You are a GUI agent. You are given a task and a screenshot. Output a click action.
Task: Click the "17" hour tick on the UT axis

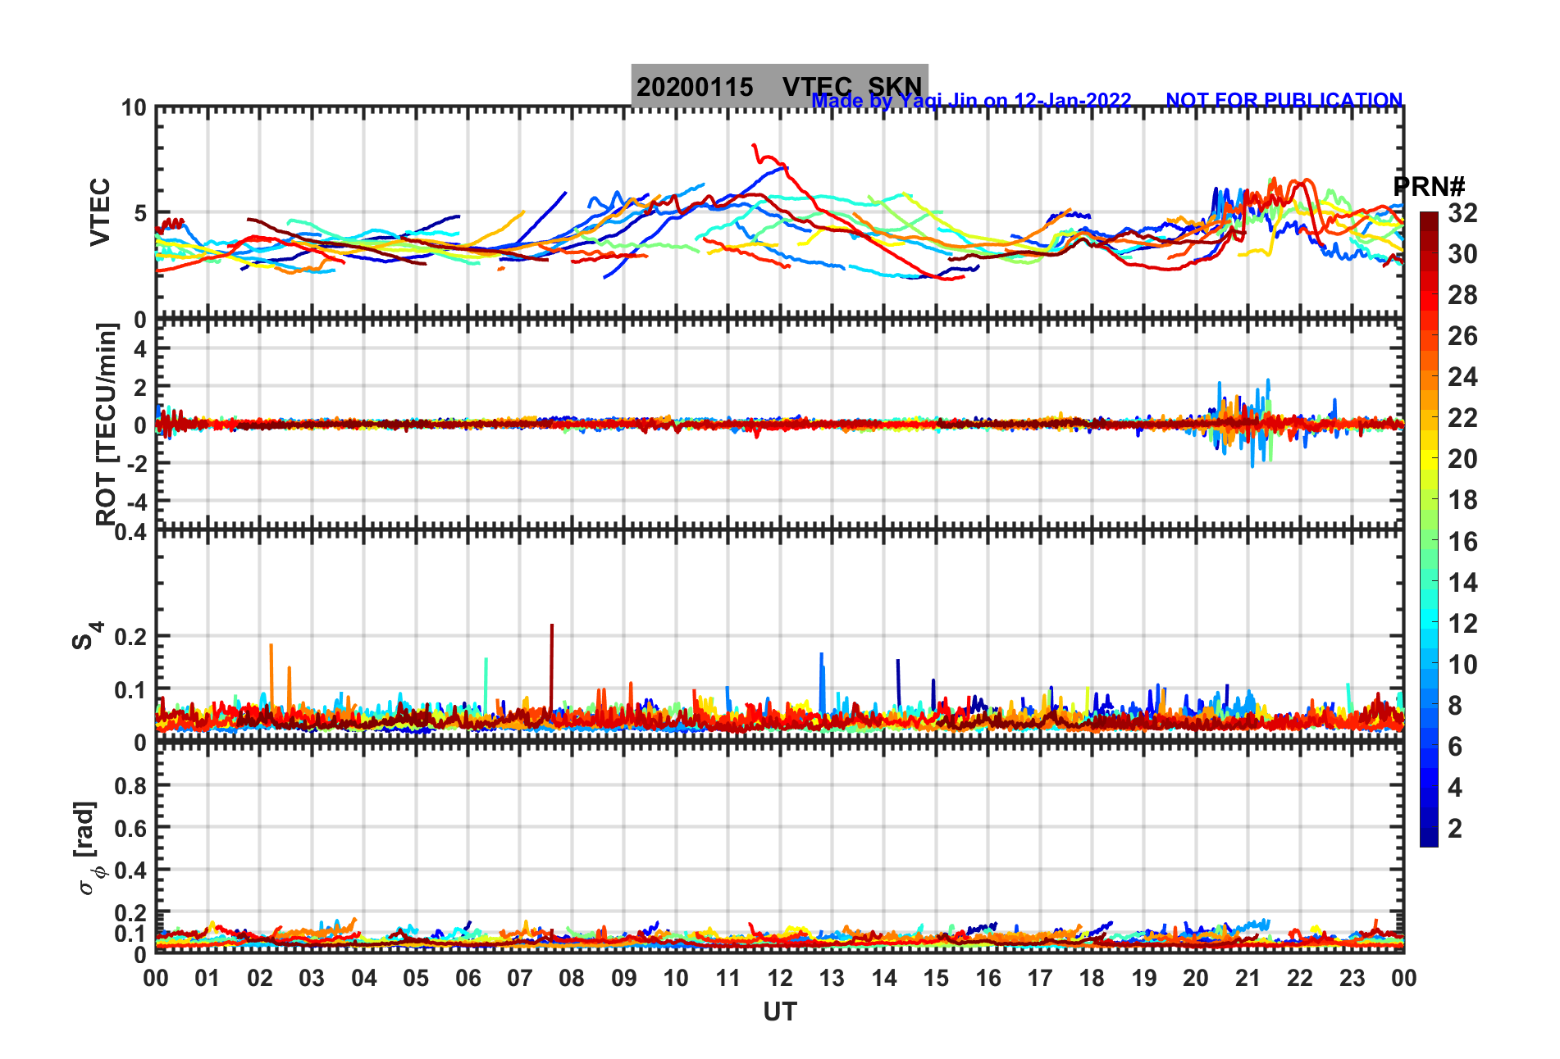coord(1040,978)
